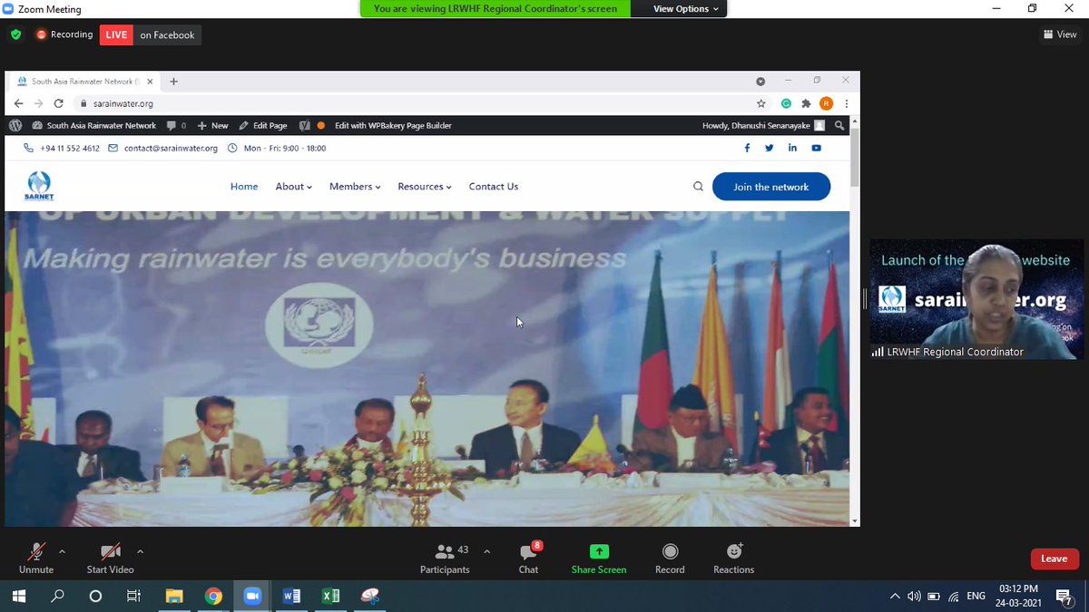Reload the browser page
Image resolution: width=1089 pixels, height=612 pixels.
(x=58, y=103)
